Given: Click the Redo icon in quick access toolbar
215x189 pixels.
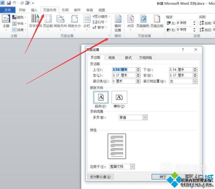Looking at the screenshot, I should (22, 3).
